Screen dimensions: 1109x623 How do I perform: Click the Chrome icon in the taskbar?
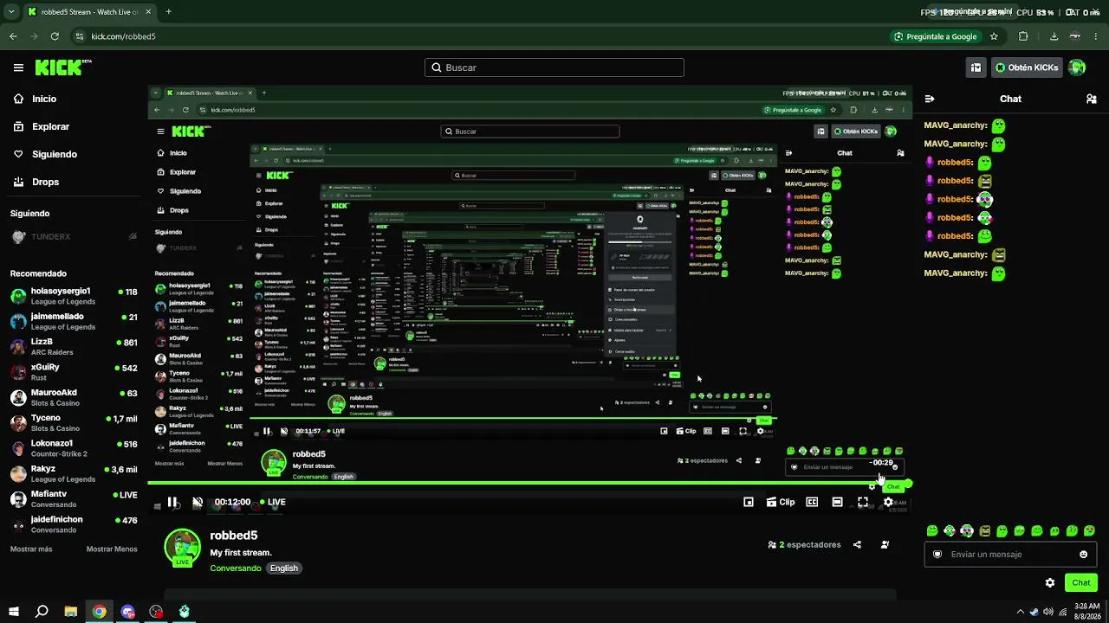(100, 612)
